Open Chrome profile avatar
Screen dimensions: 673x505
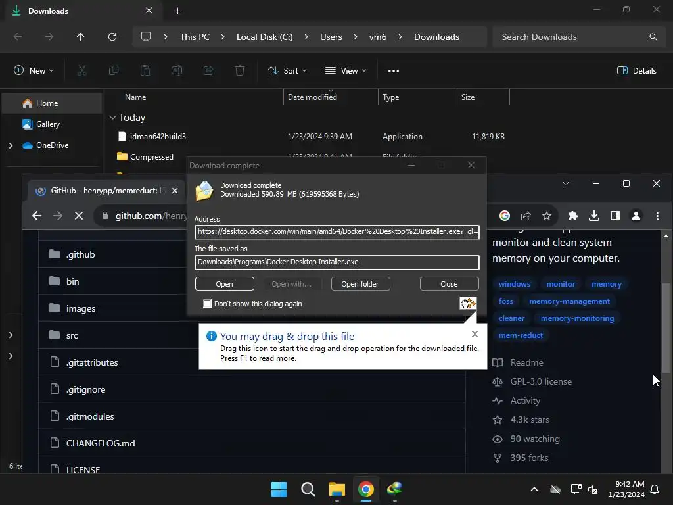[x=636, y=216]
